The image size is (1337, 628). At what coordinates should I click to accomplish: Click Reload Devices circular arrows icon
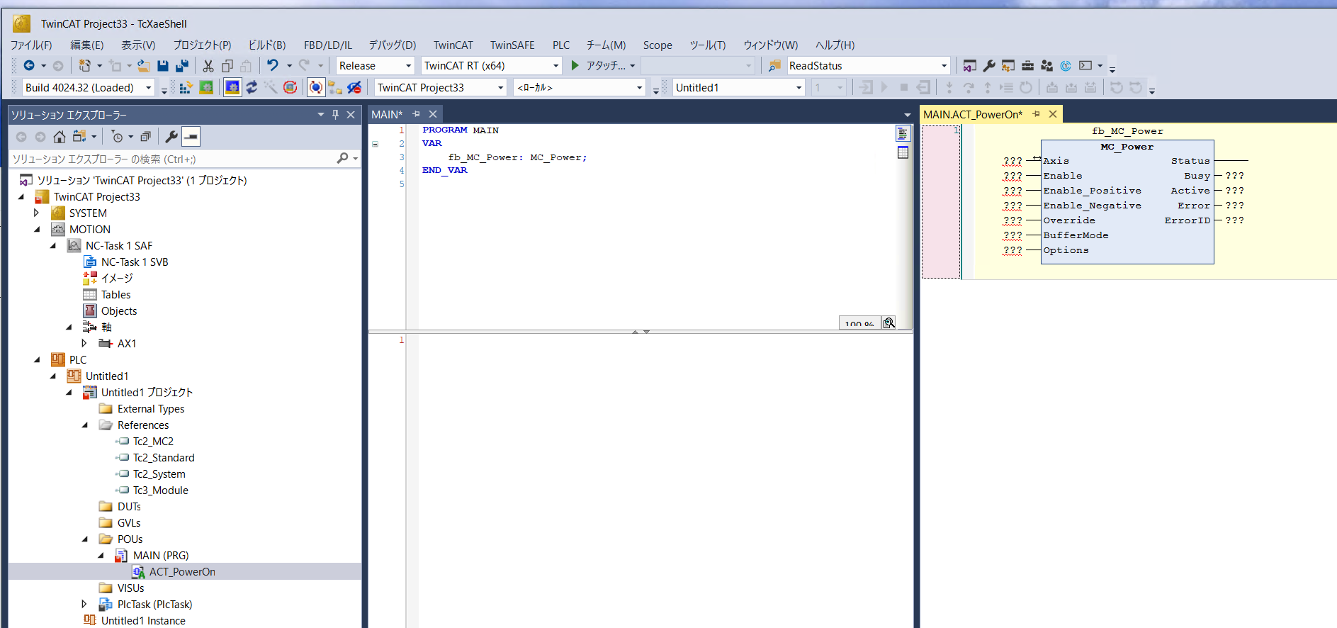coord(252,87)
